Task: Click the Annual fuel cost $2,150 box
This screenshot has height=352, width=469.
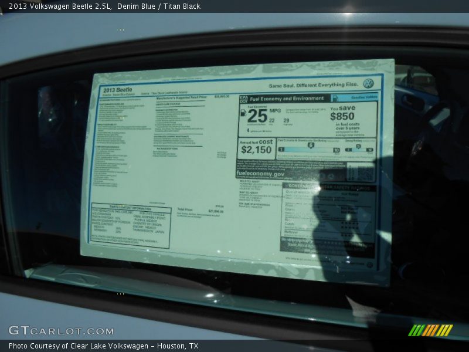Action: click(257, 147)
